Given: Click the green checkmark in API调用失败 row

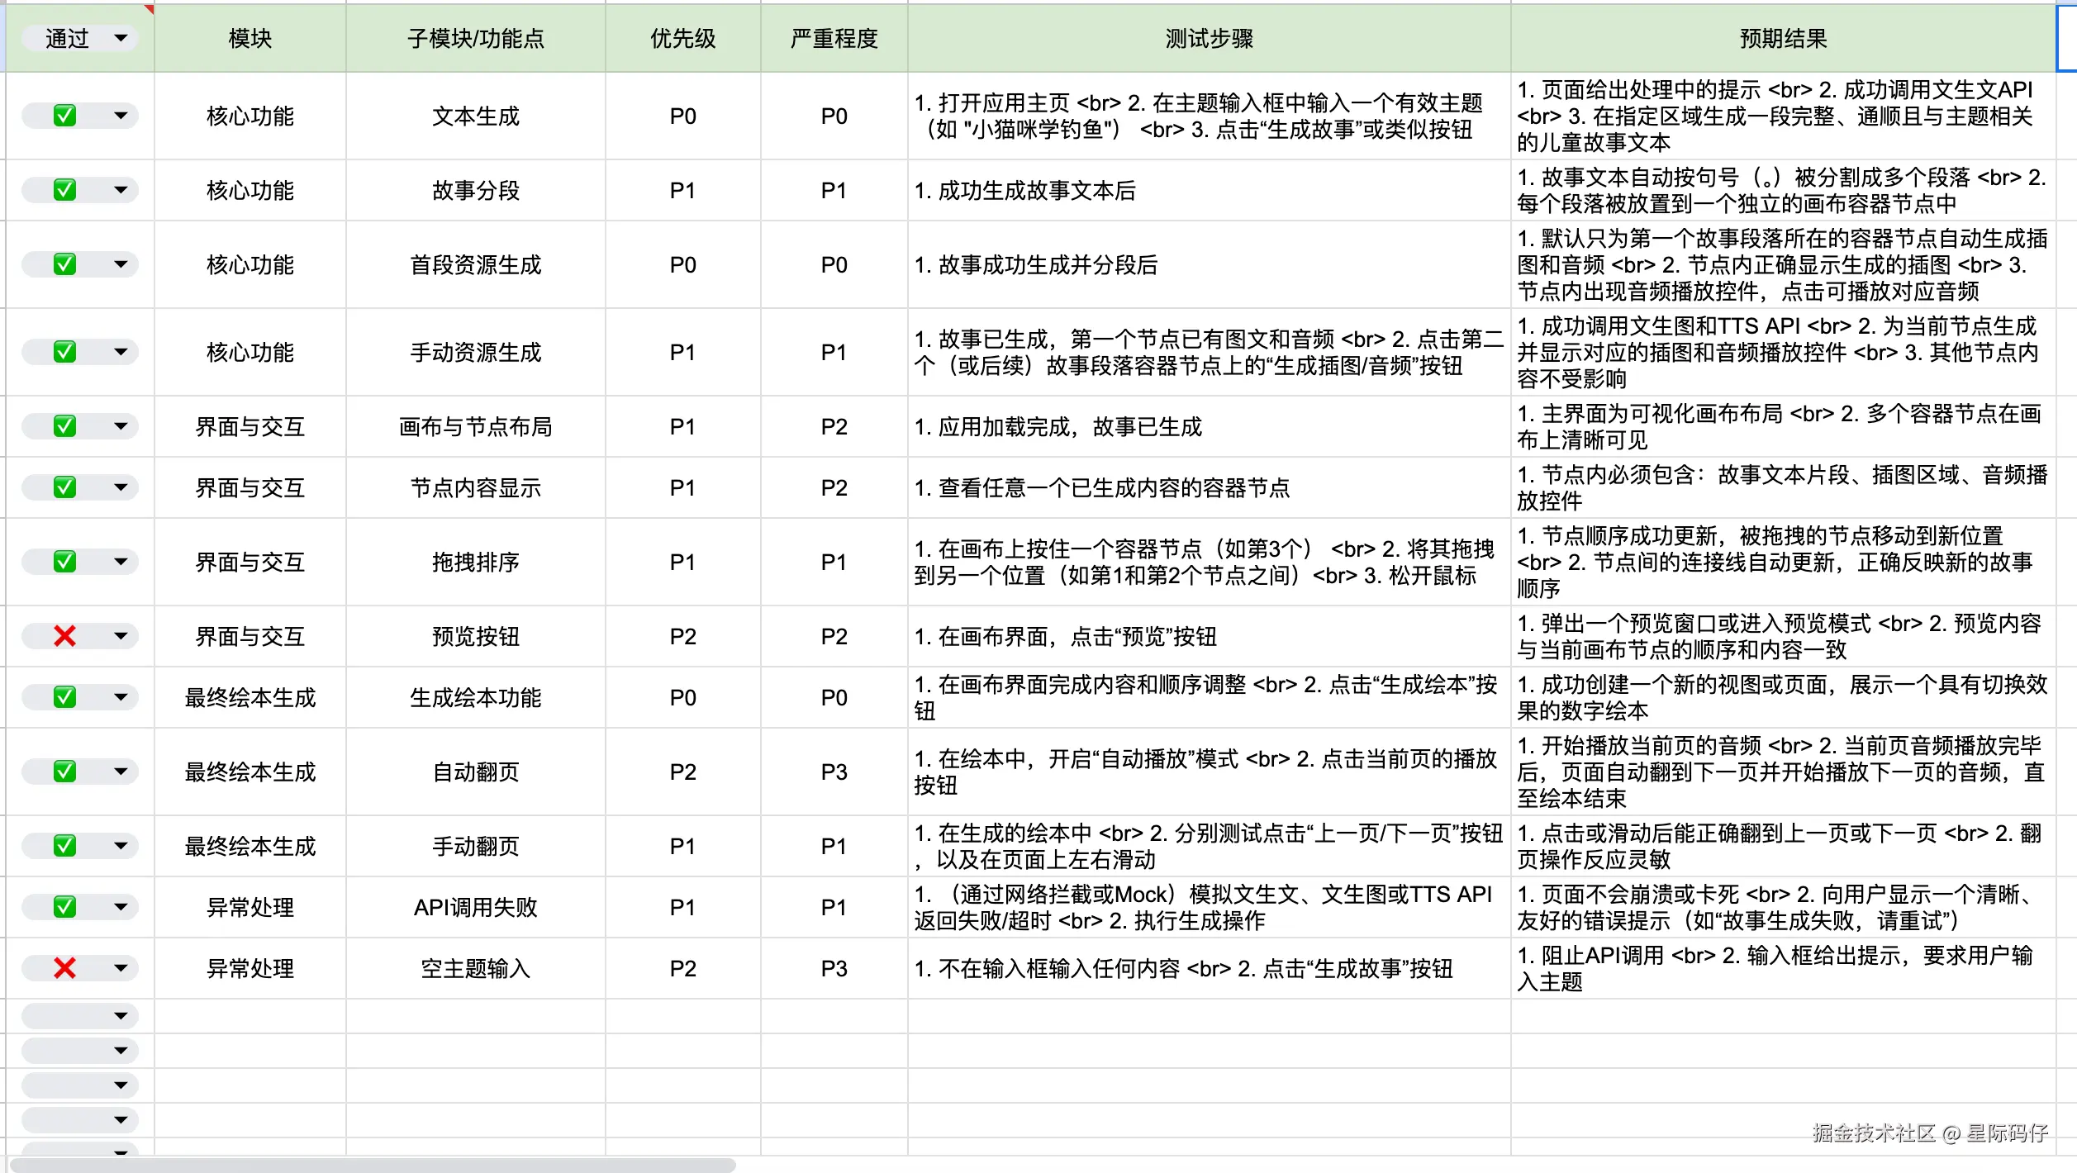Looking at the screenshot, I should tap(64, 907).
